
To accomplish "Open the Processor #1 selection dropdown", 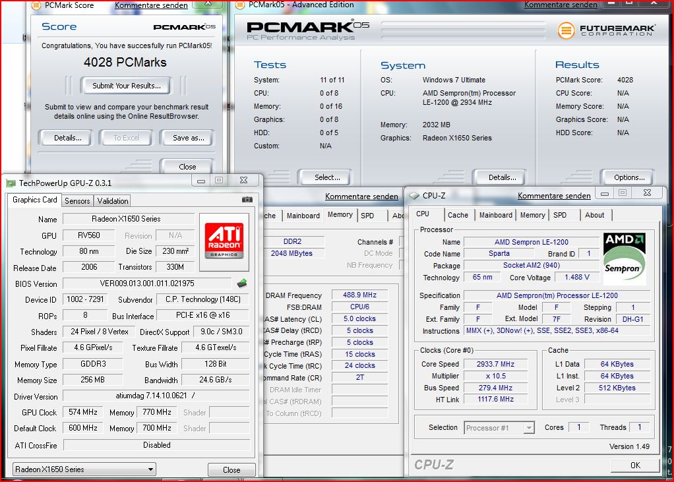I will pos(499,428).
